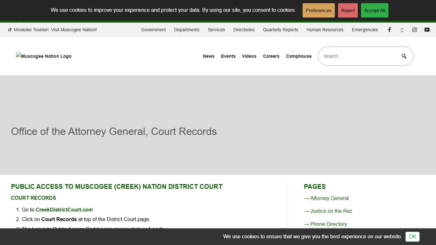Image resolution: width=436 pixels, height=245 pixels.
Task: Open cookie Preferences
Action: click(x=318, y=10)
